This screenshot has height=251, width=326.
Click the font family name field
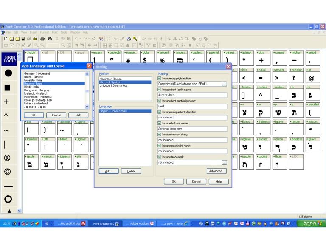(x=192, y=95)
